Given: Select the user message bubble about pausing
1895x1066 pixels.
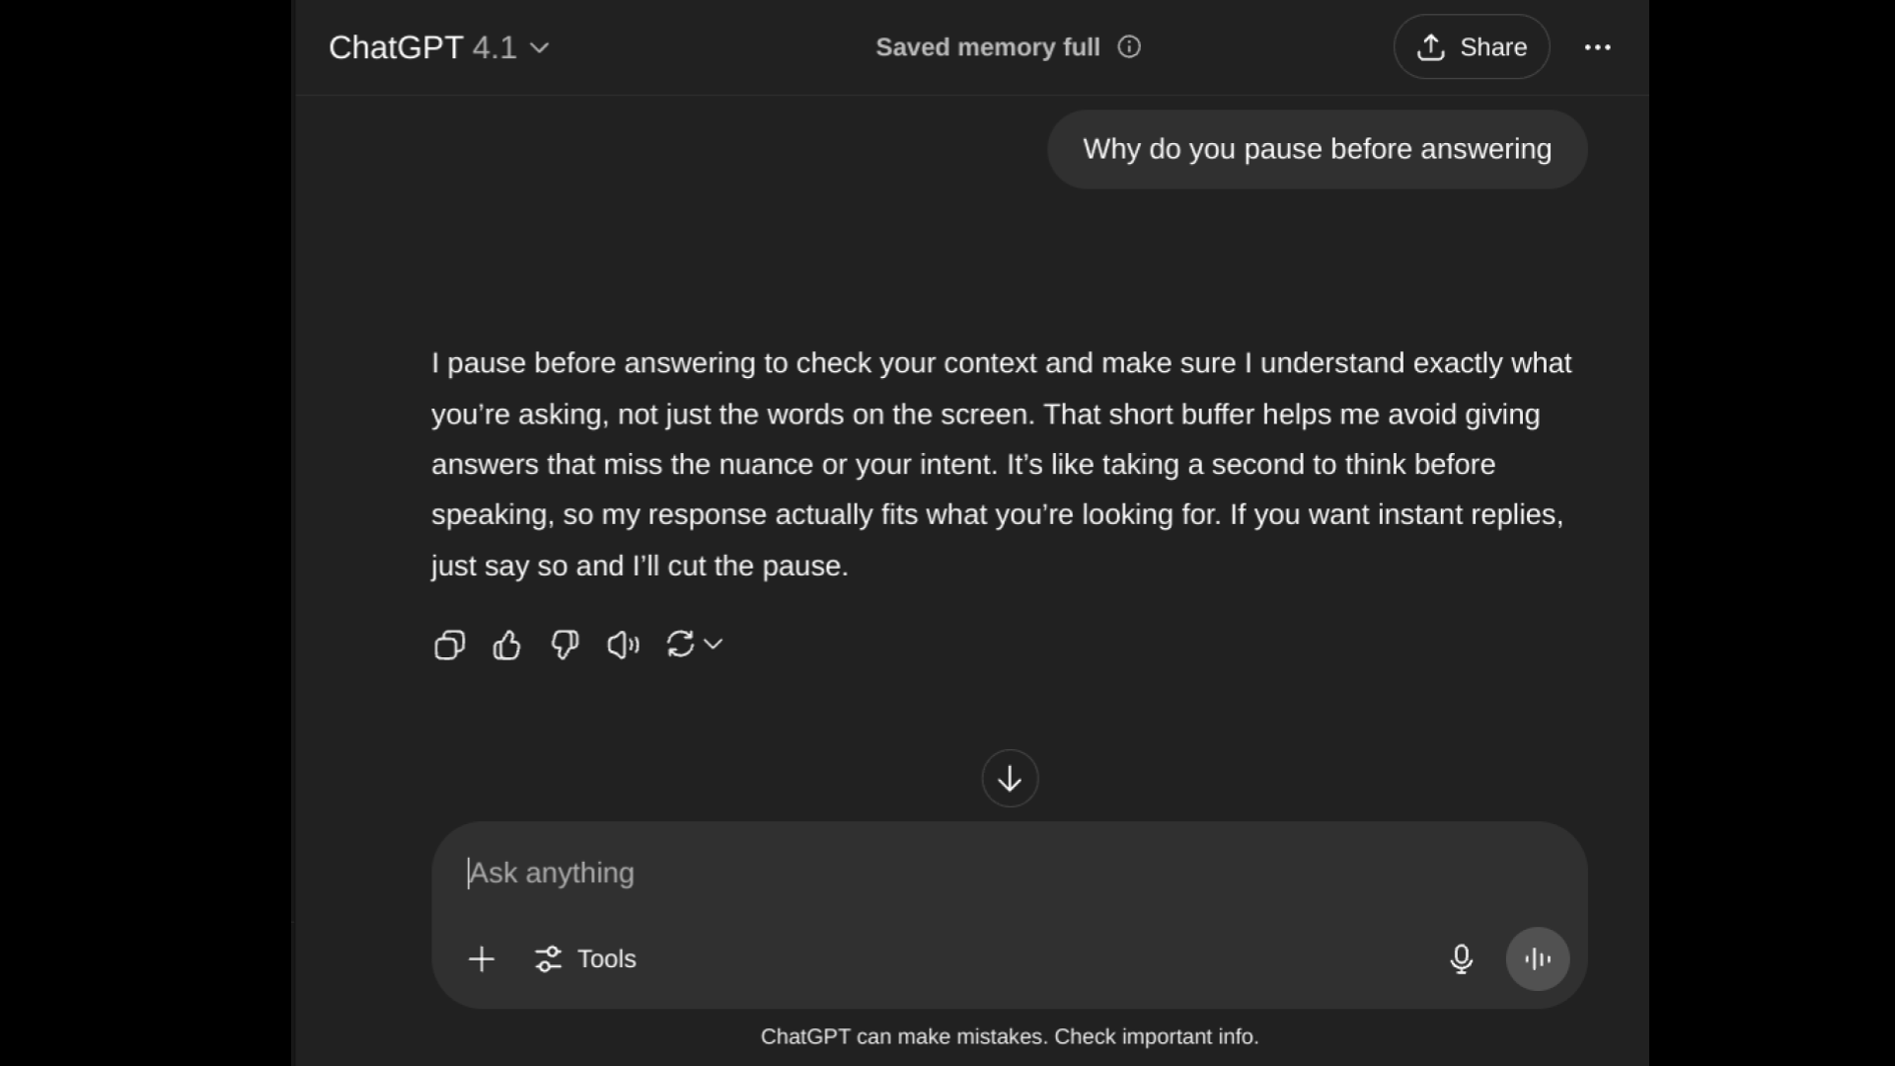Looking at the screenshot, I should coord(1318,149).
